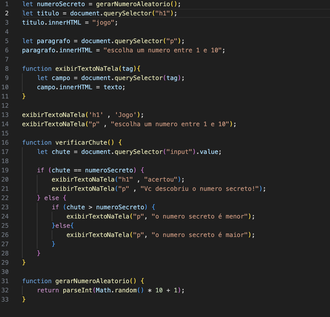This screenshot has width=330, height=317.
Task: Click the titulo declaration on line 2
Action: (48, 13)
